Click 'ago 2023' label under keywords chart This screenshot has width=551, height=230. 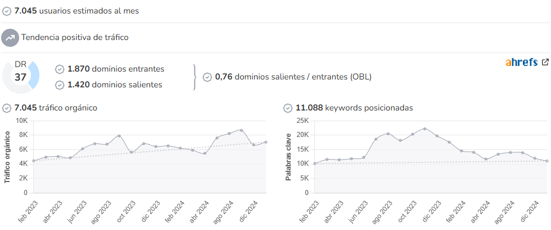click(x=383, y=212)
